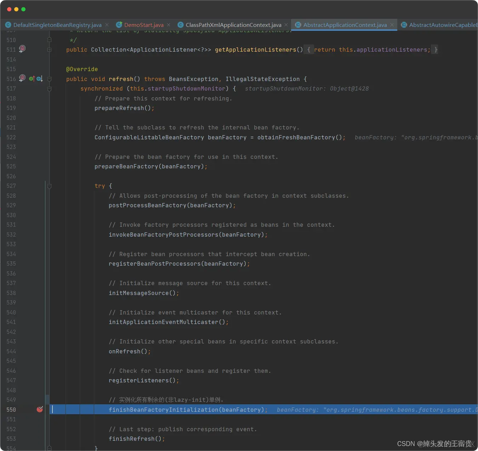The image size is (478, 451).
Task: Close the DemoStart.java tab
Action: point(169,25)
